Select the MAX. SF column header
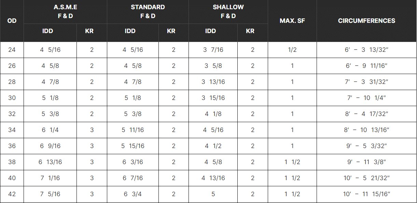The image size is (417, 203). click(x=292, y=21)
